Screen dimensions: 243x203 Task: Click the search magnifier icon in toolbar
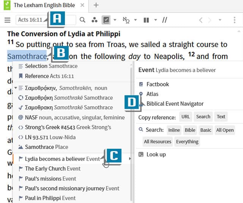[82, 20]
